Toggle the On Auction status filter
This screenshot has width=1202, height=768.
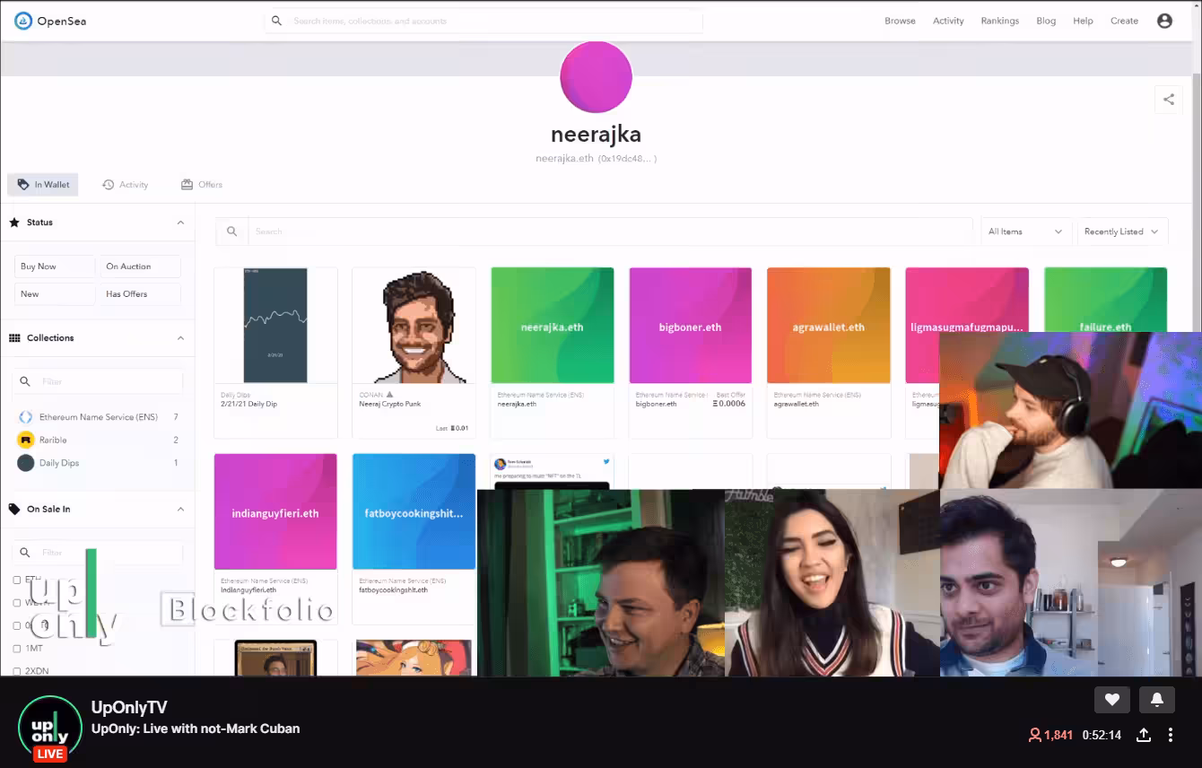click(x=140, y=266)
